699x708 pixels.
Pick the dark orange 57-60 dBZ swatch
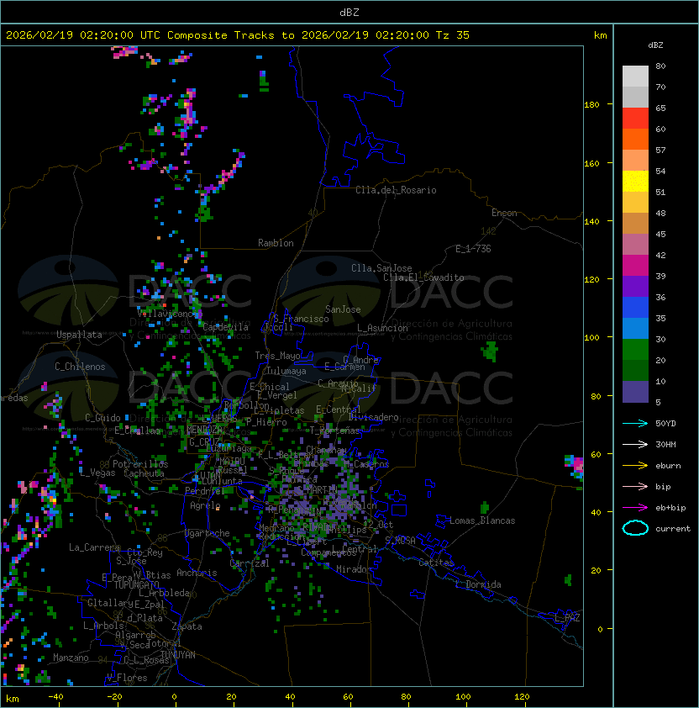pyautogui.click(x=635, y=139)
